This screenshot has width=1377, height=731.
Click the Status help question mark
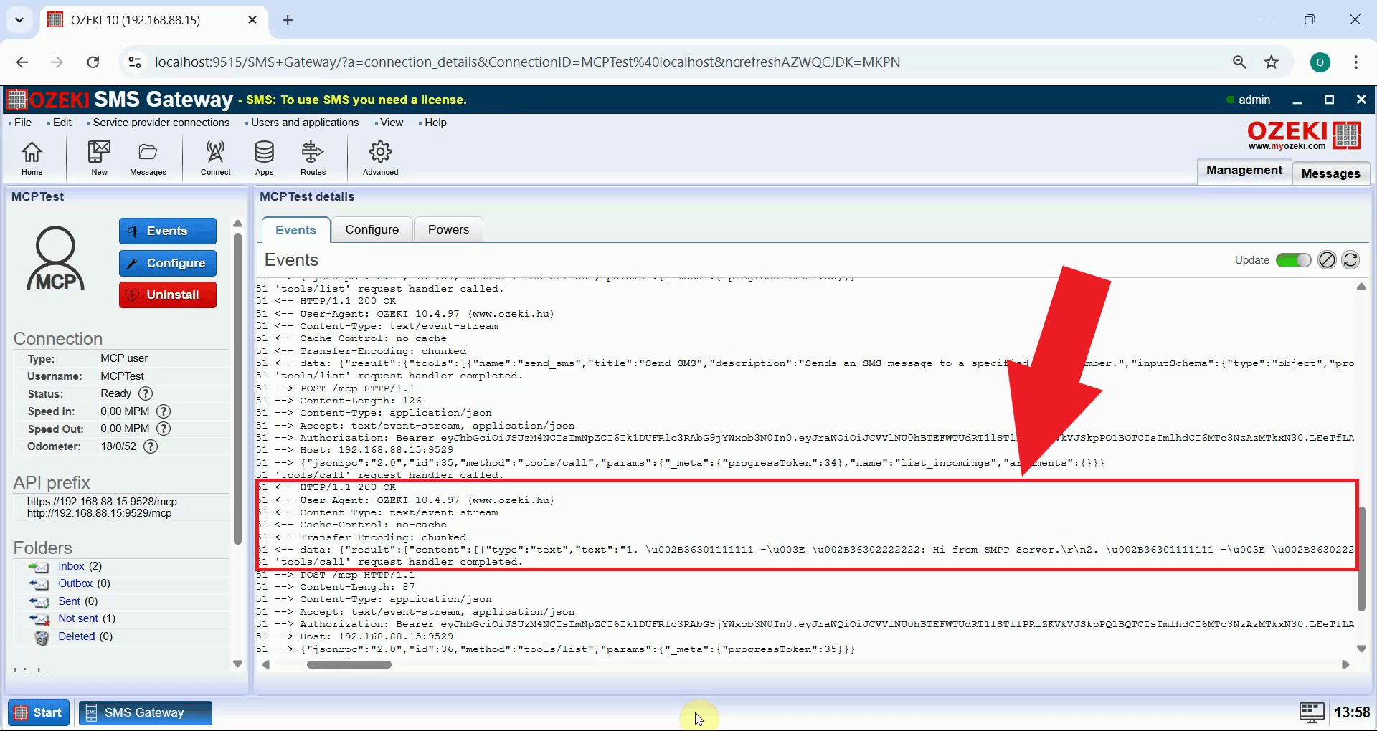(146, 393)
